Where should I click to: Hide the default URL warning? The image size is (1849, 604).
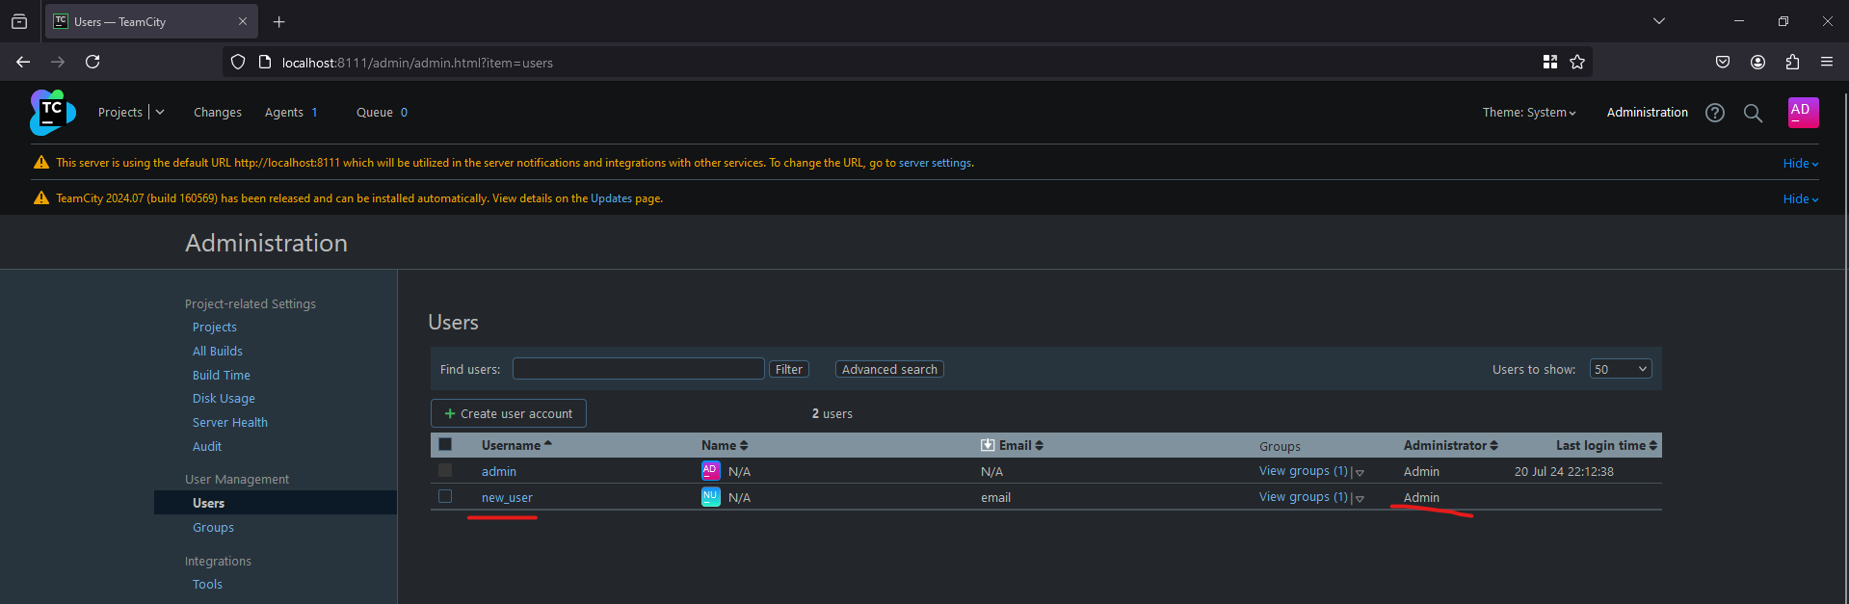coord(1800,164)
